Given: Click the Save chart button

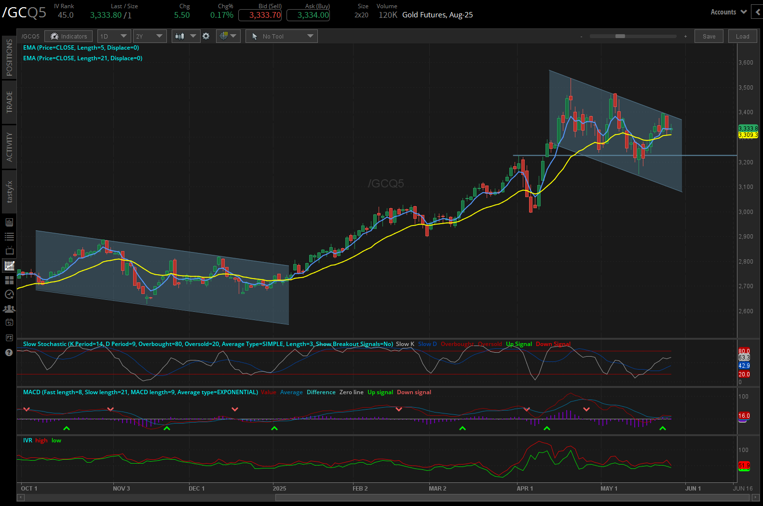Looking at the screenshot, I should pyautogui.click(x=708, y=36).
